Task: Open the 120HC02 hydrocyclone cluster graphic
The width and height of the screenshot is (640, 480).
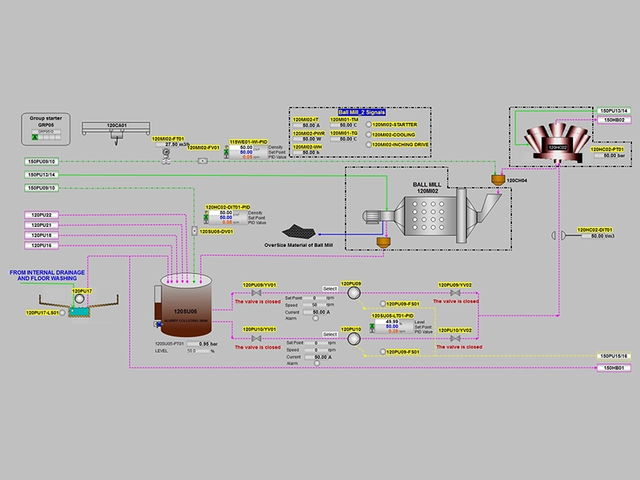Action: coord(558,142)
